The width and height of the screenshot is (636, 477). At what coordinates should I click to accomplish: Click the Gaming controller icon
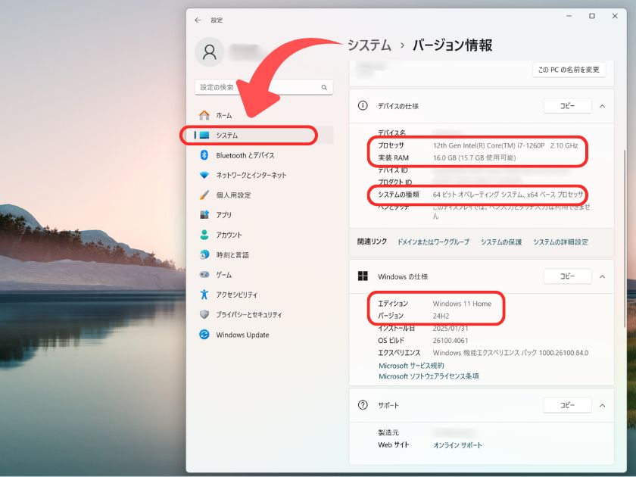coord(204,275)
